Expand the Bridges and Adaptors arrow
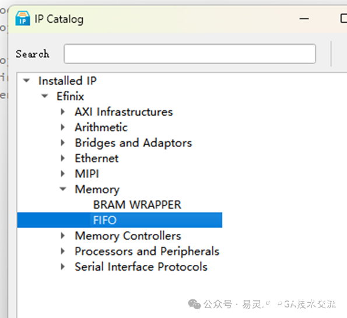347x318 pixels. 63,142
